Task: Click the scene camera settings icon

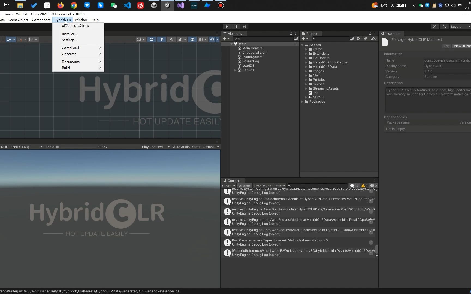Action: pyautogui.click(x=201, y=39)
